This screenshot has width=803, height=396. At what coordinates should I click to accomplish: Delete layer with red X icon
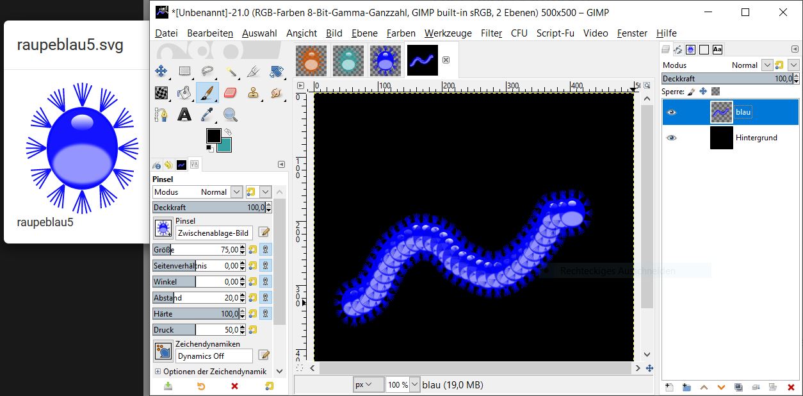click(x=791, y=387)
